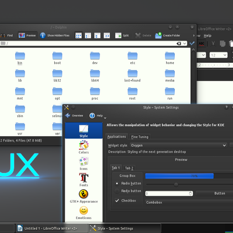The height and width of the screenshot is (233, 233).
Task: Click Find in Dolphin toolbar
Action: click(x=6, y=36)
